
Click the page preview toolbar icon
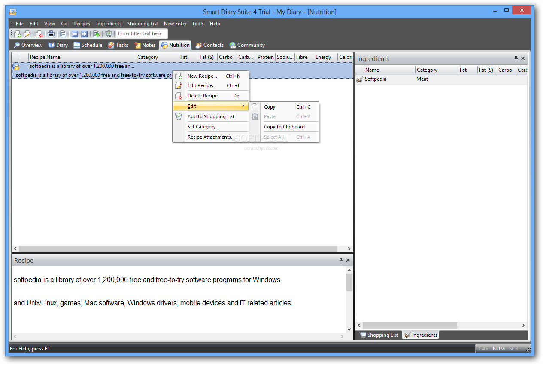point(63,34)
